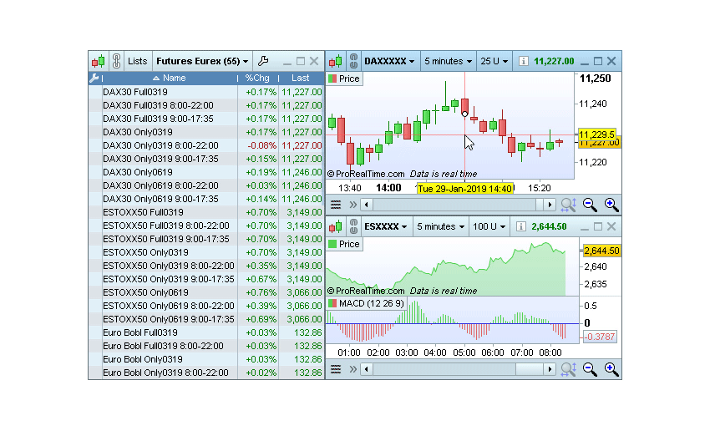Open the ESXXXX instrument dropdown

point(386,226)
